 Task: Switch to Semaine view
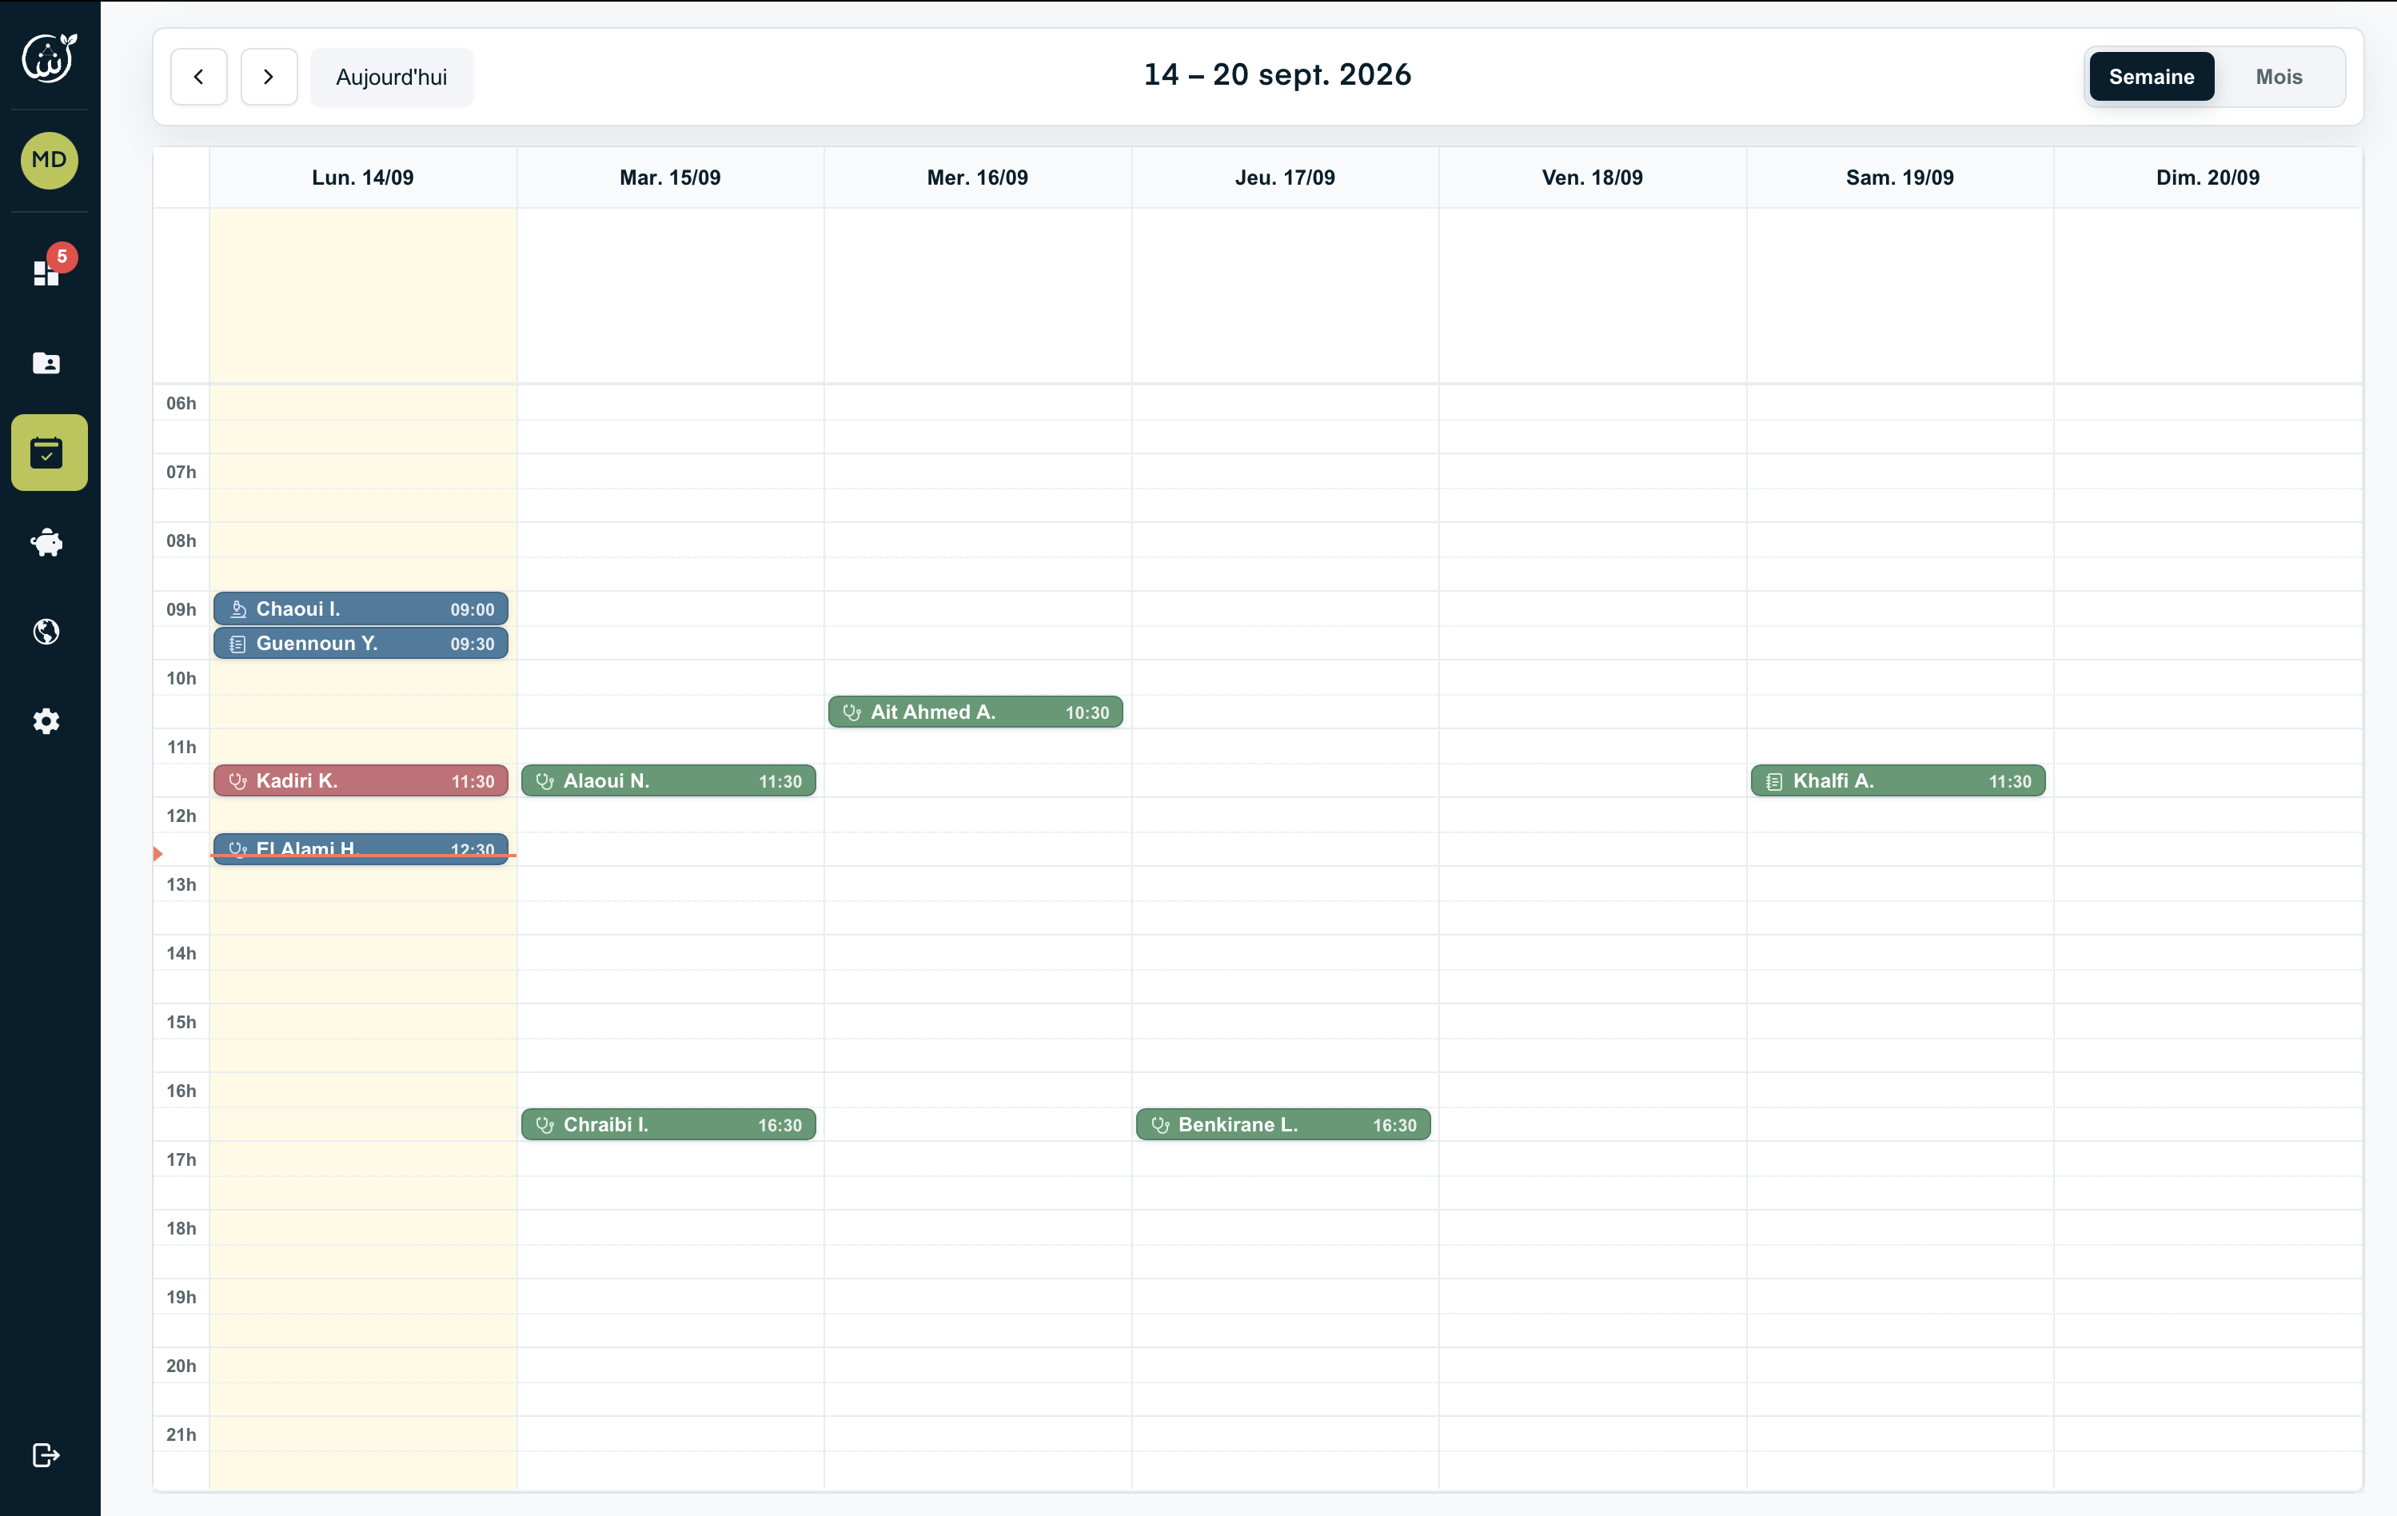tap(2151, 77)
